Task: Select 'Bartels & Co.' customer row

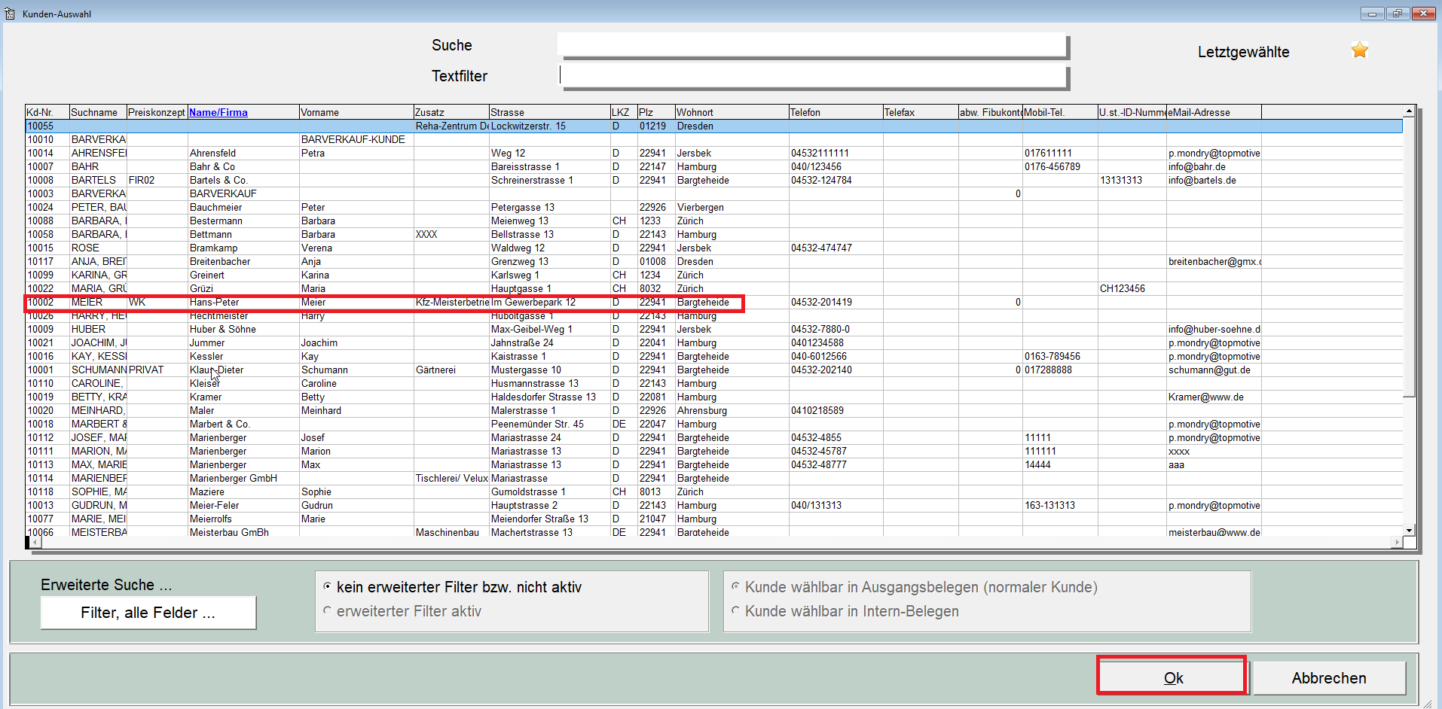Action: click(x=714, y=180)
